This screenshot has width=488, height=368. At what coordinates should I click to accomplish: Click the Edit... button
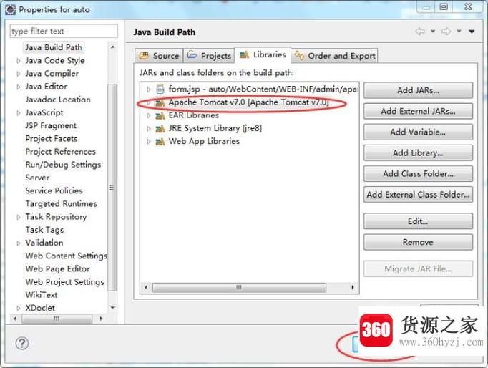[418, 221]
